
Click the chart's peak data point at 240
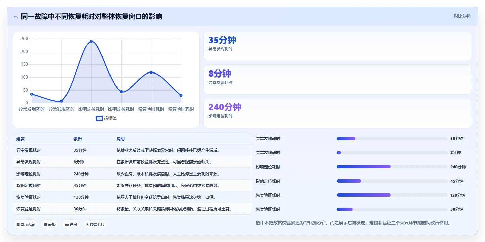[91, 41]
